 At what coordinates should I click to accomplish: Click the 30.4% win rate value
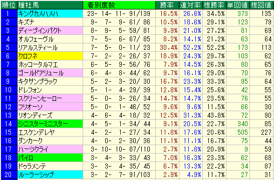pos(167,47)
